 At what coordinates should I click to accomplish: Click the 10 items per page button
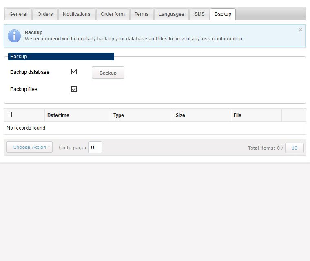[x=294, y=148]
